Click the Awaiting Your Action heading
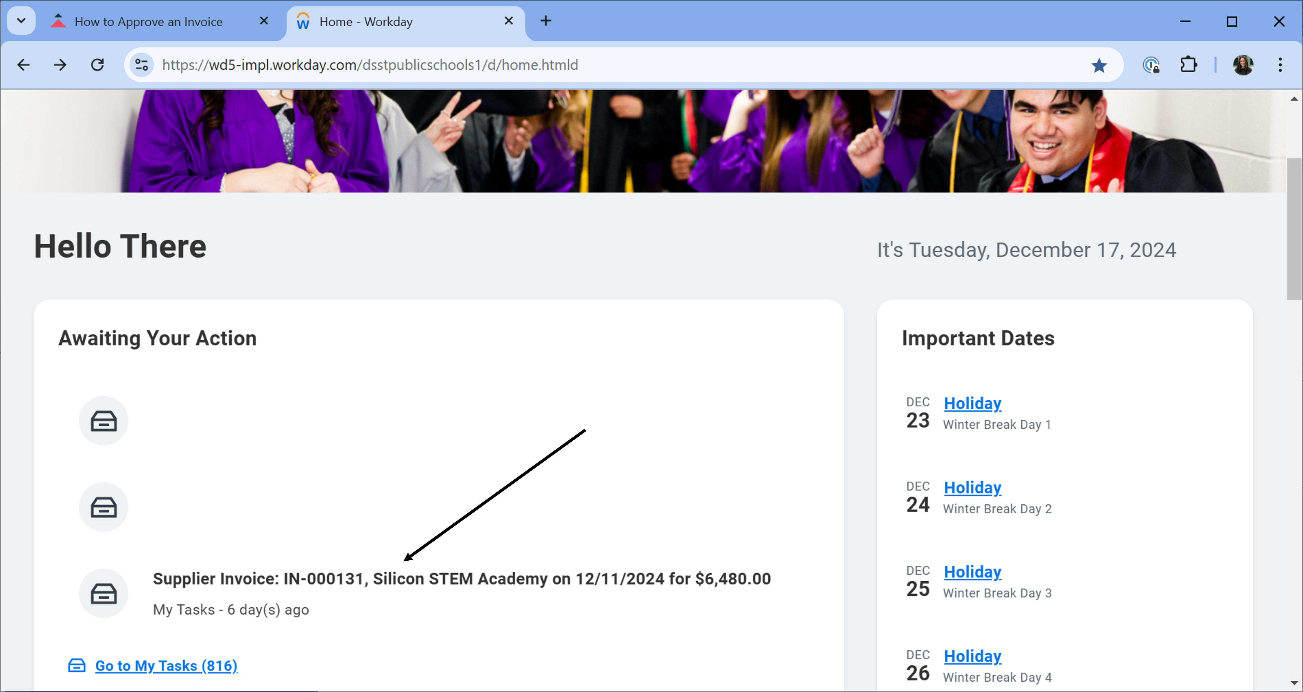 pos(158,338)
